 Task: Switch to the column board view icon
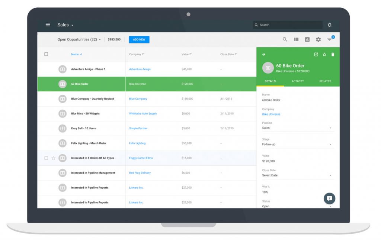pos(296,39)
